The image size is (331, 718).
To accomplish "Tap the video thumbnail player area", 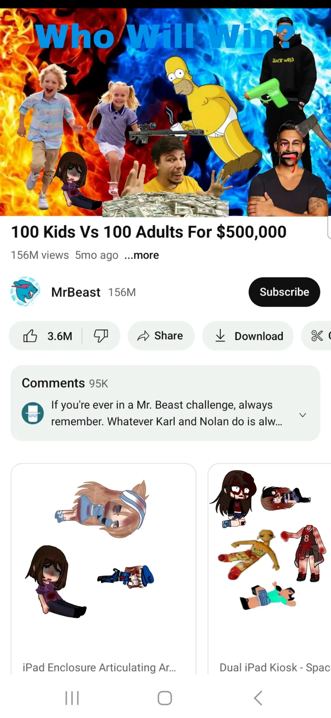I will 165,112.
